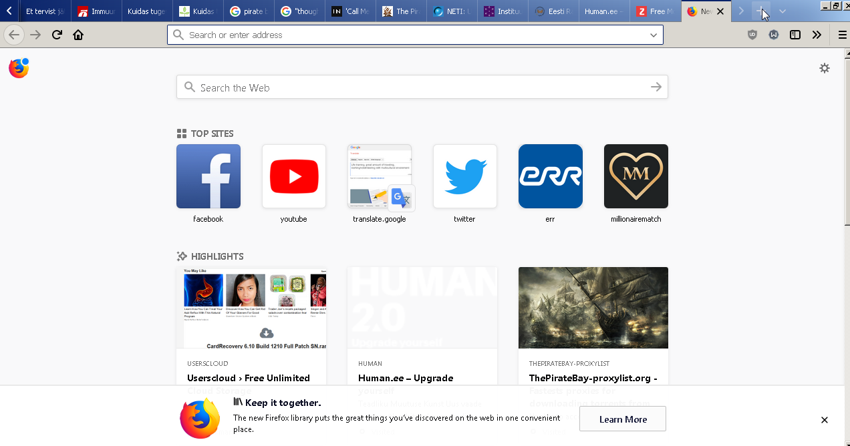Click the browser Forward arrow button

(x=35, y=35)
